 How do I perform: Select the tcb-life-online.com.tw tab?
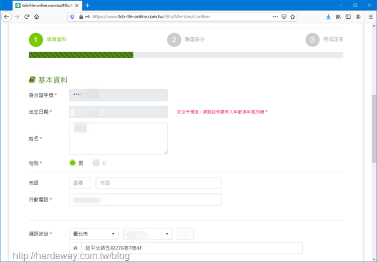[x=47, y=5]
